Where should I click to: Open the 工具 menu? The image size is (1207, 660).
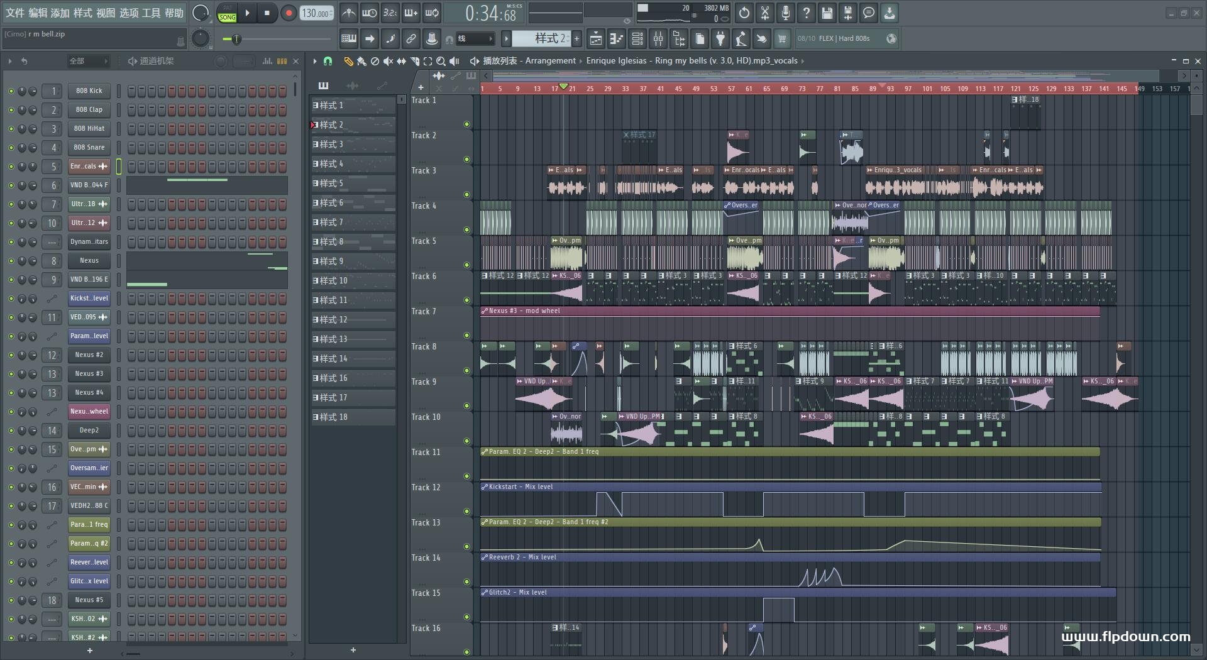(x=152, y=13)
